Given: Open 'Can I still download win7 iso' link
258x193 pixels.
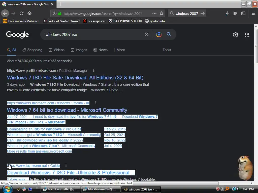Looking at the screenshot, I should (45, 140).
